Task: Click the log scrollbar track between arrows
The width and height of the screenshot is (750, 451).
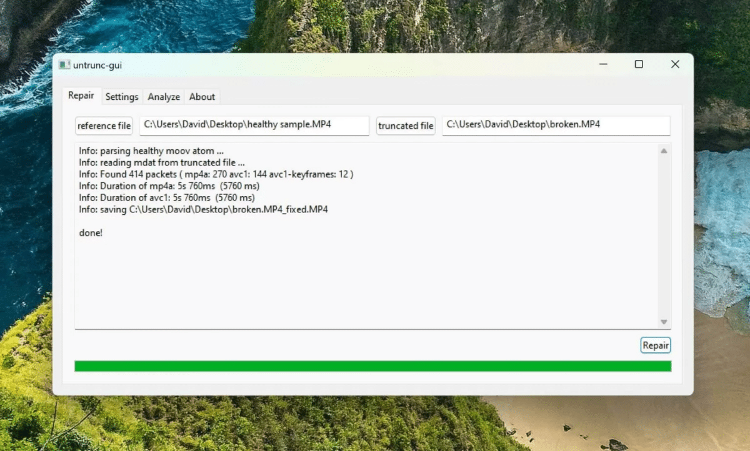Action: point(664,237)
